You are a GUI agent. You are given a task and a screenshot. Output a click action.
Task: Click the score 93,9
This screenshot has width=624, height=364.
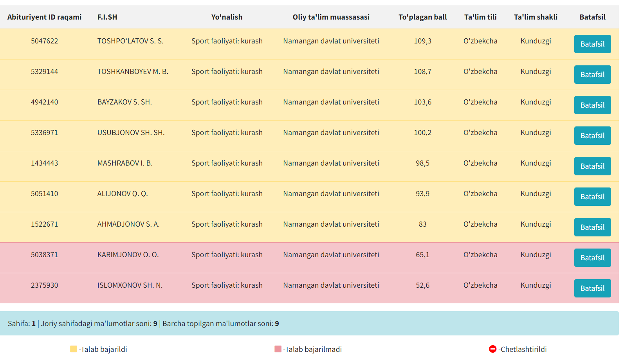pos(423,194)
